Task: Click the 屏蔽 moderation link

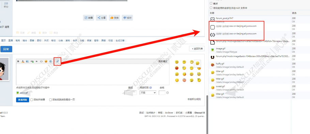Action: [x=104, y=40]
